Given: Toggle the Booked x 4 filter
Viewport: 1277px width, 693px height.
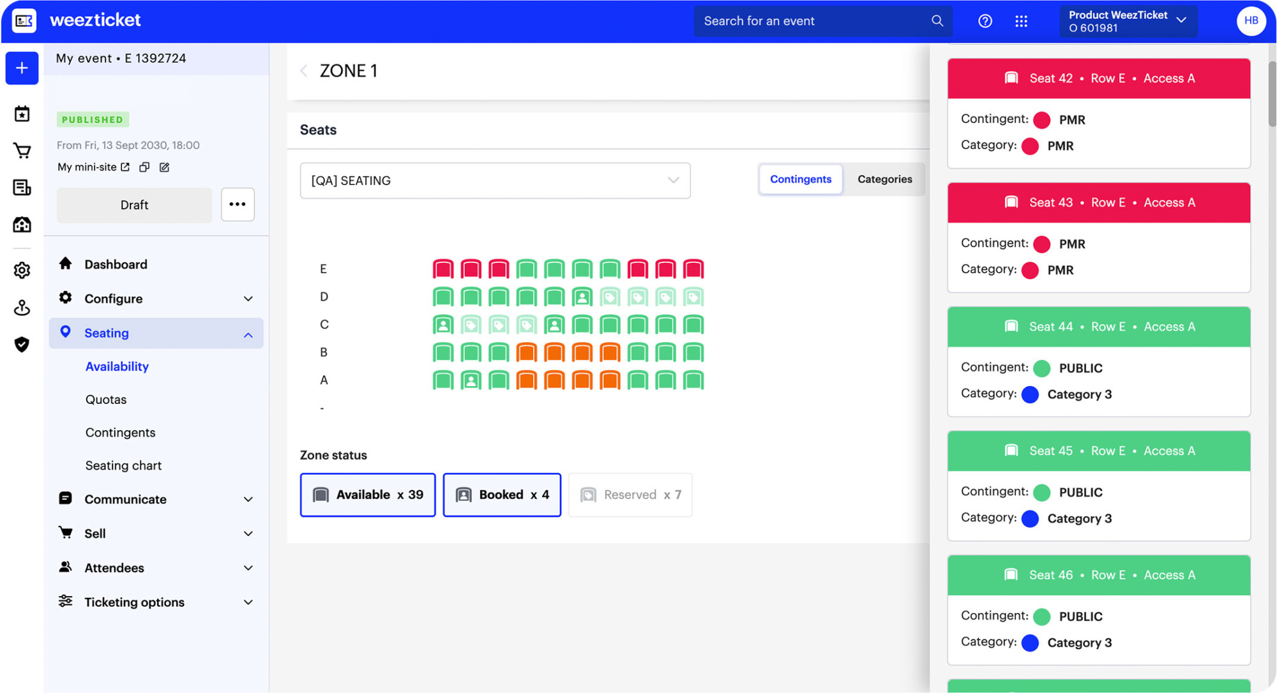Looking at the screenshot, I should pos(501,495).
